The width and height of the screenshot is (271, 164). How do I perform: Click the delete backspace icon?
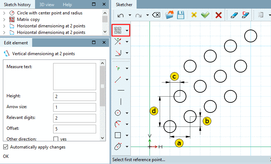tap(156, 15)
